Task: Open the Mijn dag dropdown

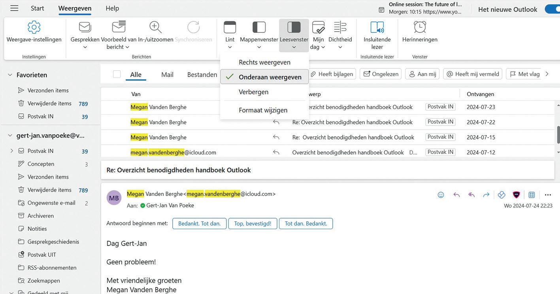Action: (318, 36)
